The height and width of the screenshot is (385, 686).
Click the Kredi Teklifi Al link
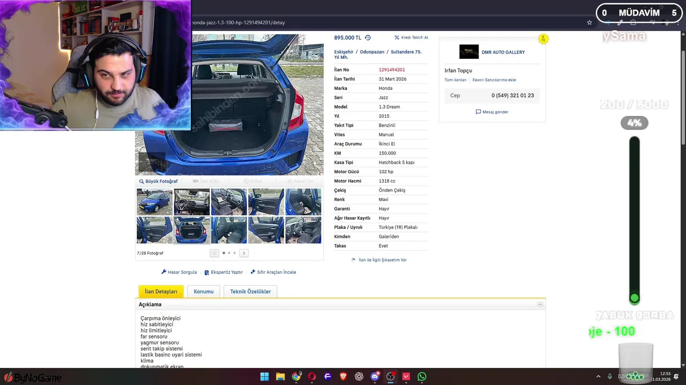tap(411, 37)
